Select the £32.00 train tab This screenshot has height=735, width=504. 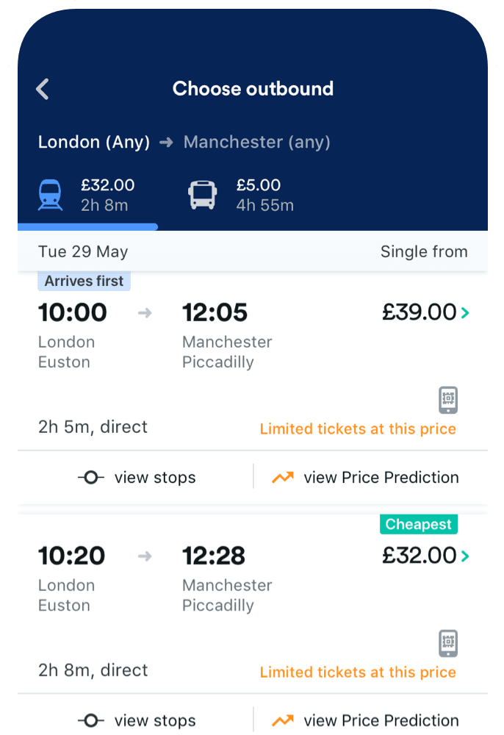click(x=87, y=193)
